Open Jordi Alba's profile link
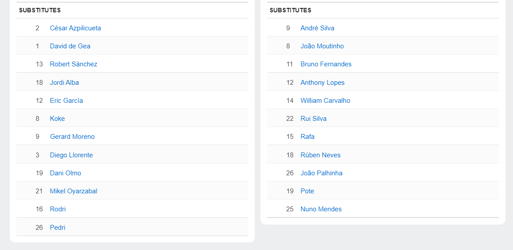This screenshot has width=513, height=250. click(x=64, y=83)
